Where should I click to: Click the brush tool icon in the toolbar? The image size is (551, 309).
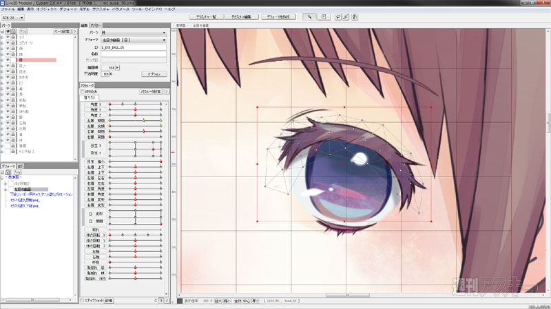coord(346,16)
